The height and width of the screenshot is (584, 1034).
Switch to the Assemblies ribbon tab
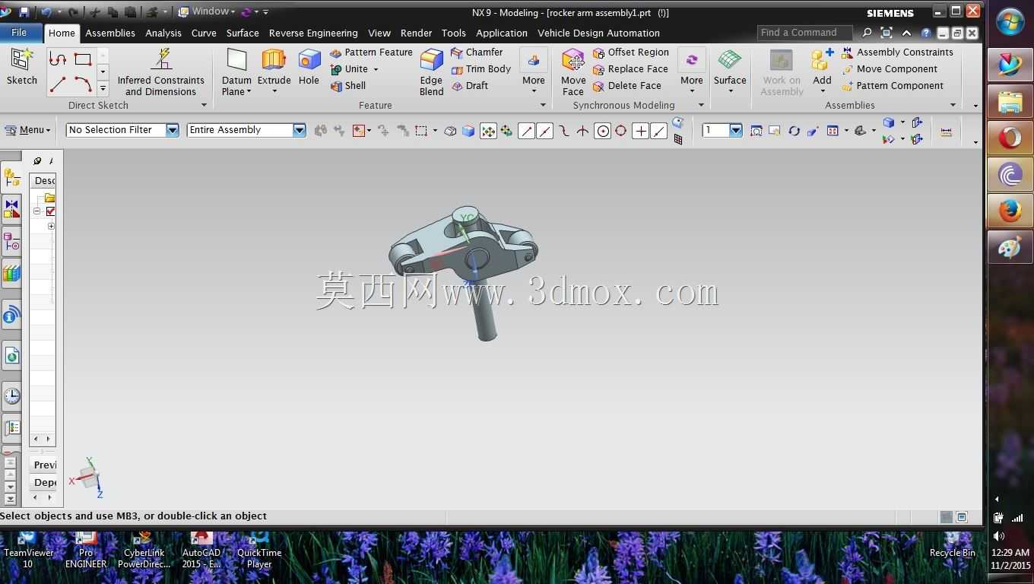(110, 33)
